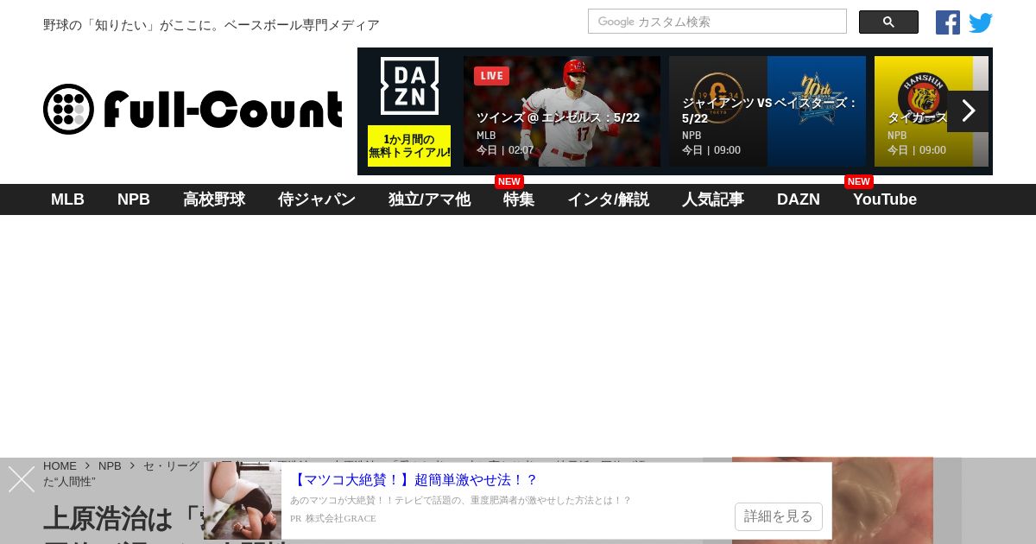Go to HOME in the breadcrumb
This screenshot has height=544, width=1036.
point(60,465)
